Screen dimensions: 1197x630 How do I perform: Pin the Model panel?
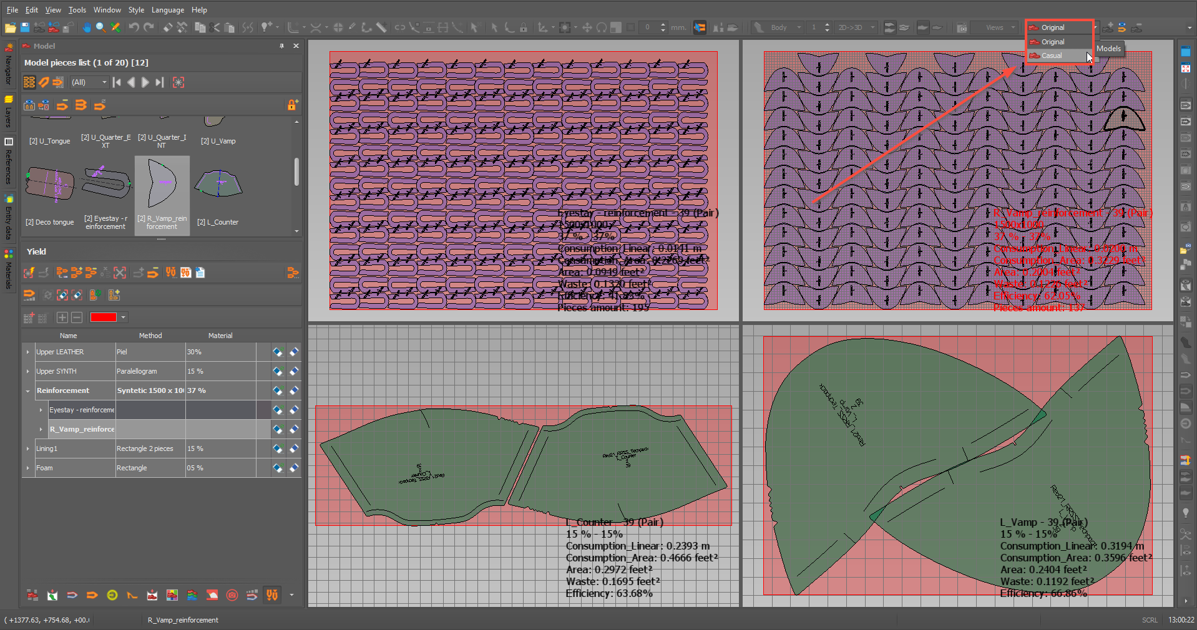click(x=281, y=46)
